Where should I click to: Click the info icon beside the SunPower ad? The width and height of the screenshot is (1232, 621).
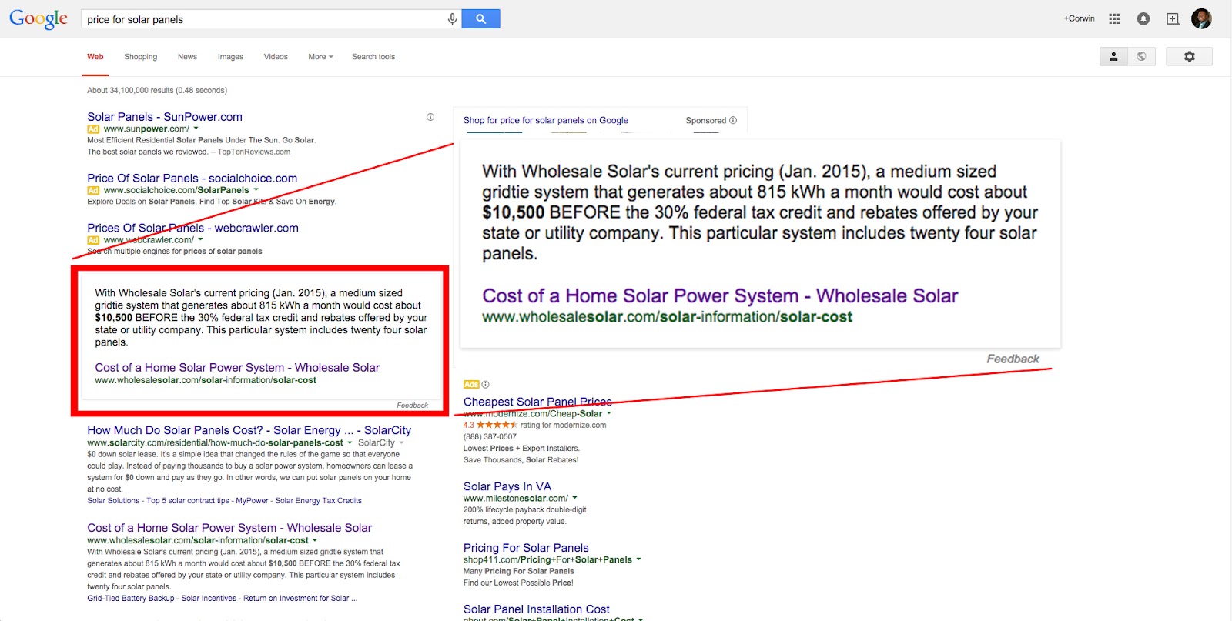(430, 117)
